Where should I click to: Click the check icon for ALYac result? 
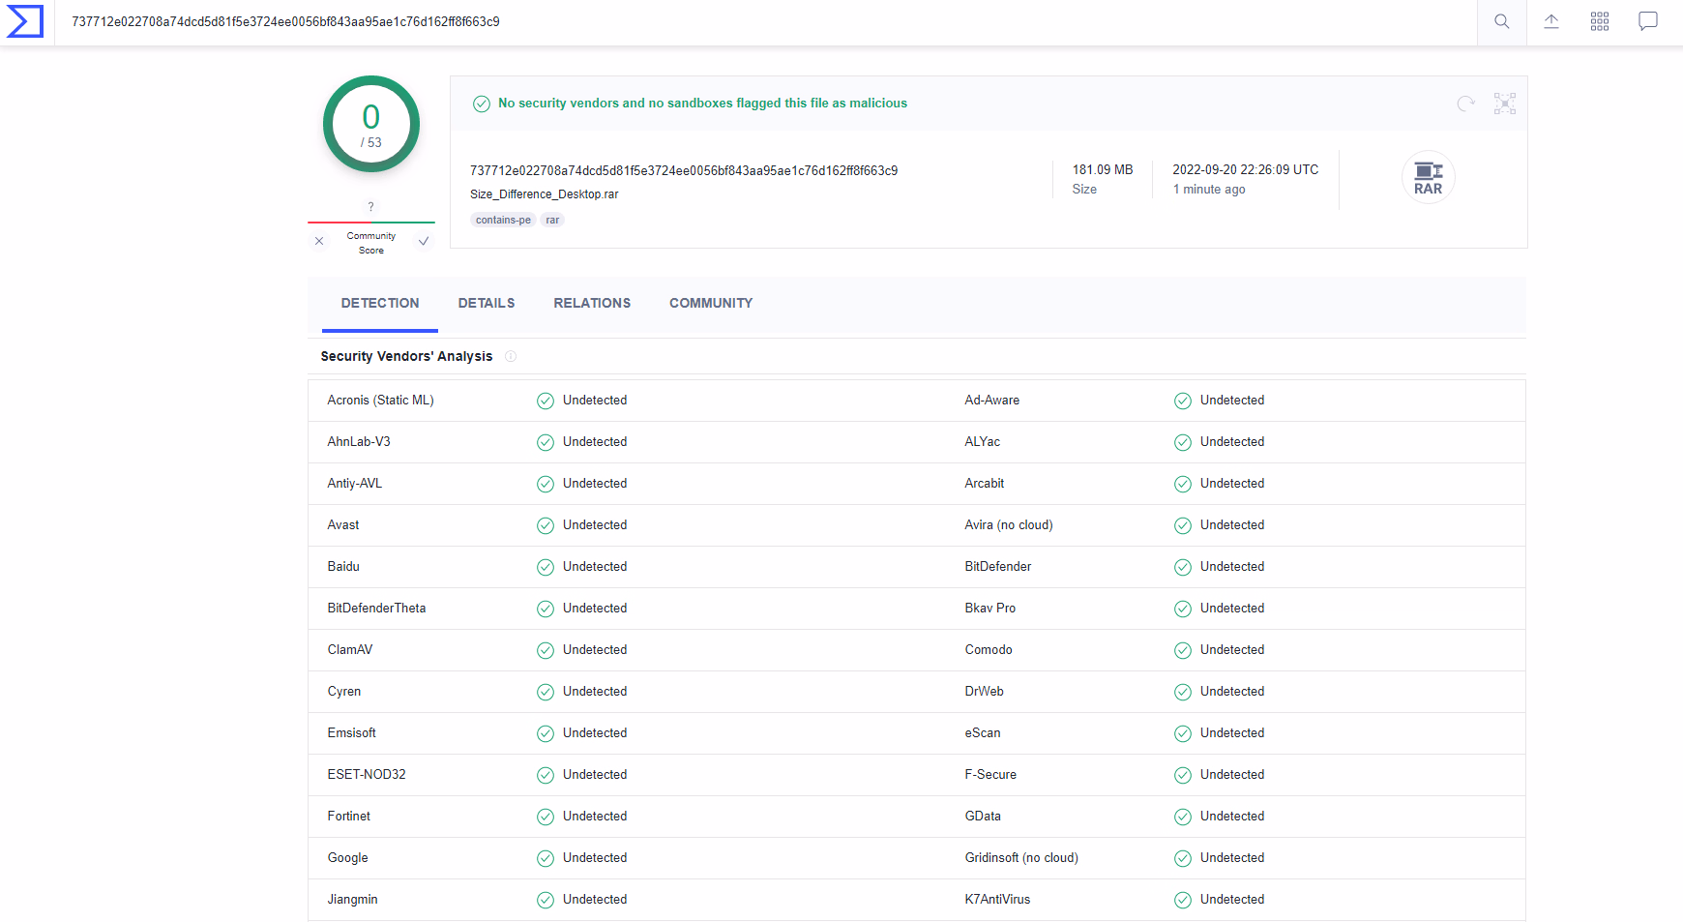[1183, 442]
